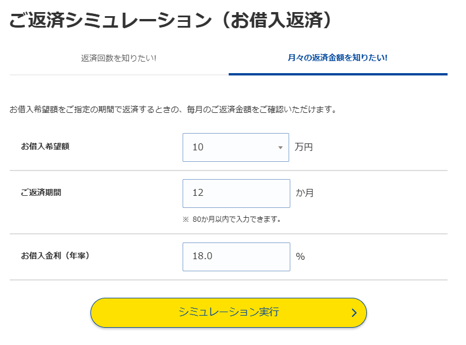Select the 月々の返済金額を知りたい! tab
Image resolution: width=466 pixels, height=345 pixels.
338,58
